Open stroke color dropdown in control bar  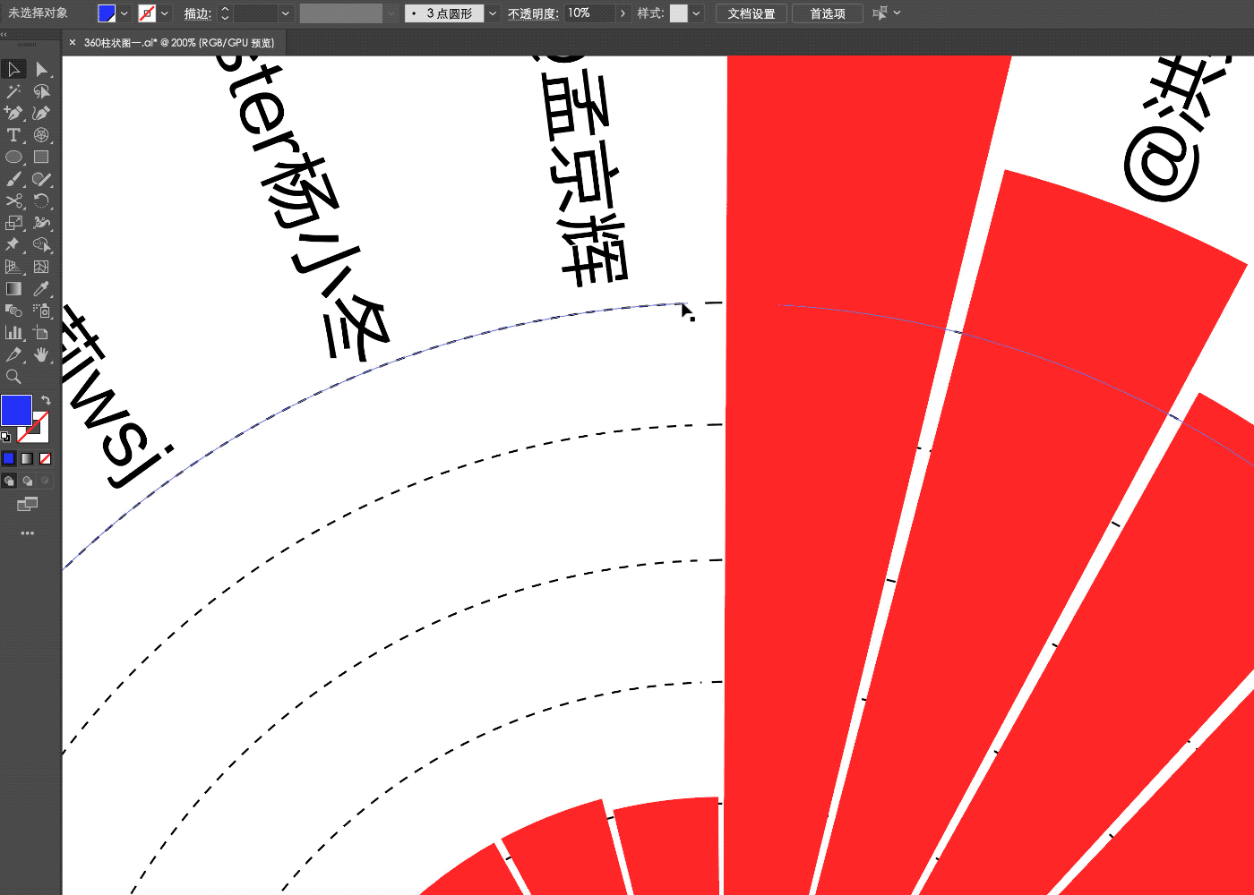click(165, 13)
